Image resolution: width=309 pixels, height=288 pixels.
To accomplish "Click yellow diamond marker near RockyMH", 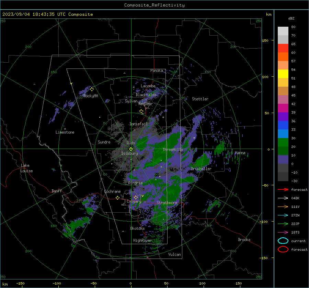I will [x=92, y=89].
